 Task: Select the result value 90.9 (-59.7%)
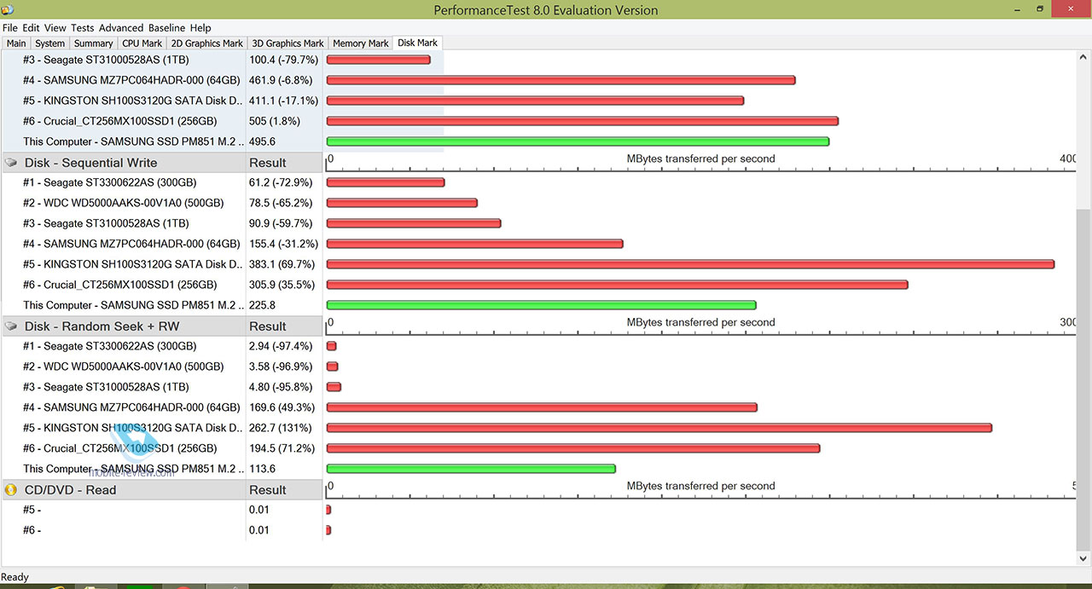tap(281, 223)
